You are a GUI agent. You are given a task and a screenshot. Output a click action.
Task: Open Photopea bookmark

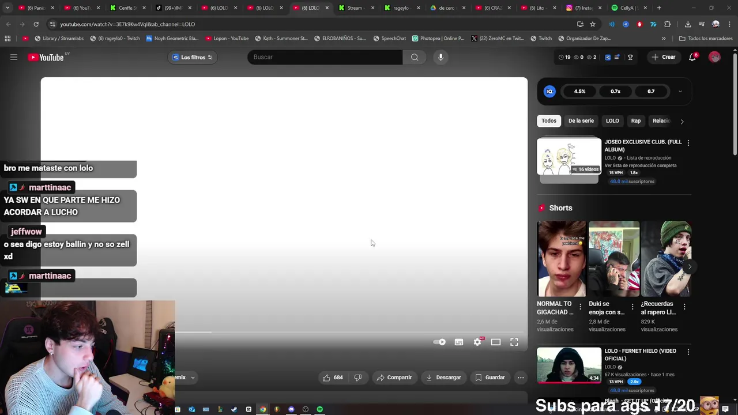[438, 39]
